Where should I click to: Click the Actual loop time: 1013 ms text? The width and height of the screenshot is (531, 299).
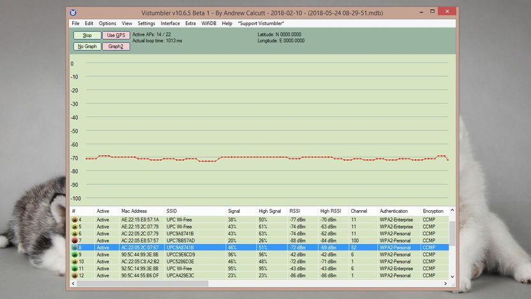tap(157, 41)
